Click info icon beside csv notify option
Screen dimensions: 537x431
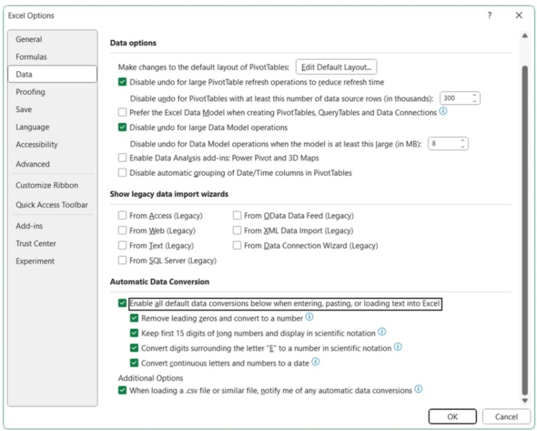pos(418,389)
